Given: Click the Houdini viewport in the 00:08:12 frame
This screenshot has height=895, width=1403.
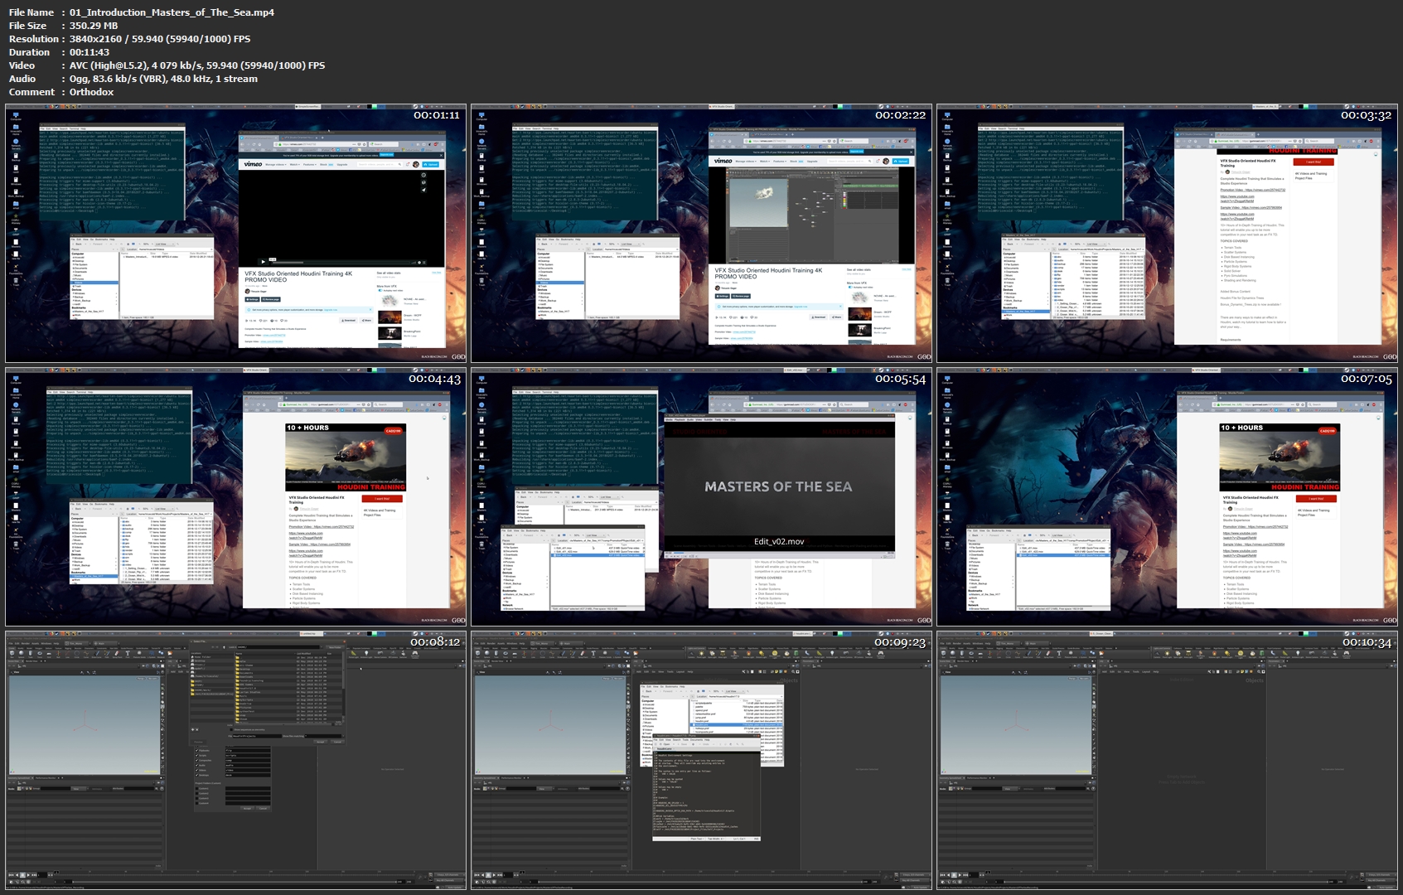Looking at the screenshot, I should 85,724.
